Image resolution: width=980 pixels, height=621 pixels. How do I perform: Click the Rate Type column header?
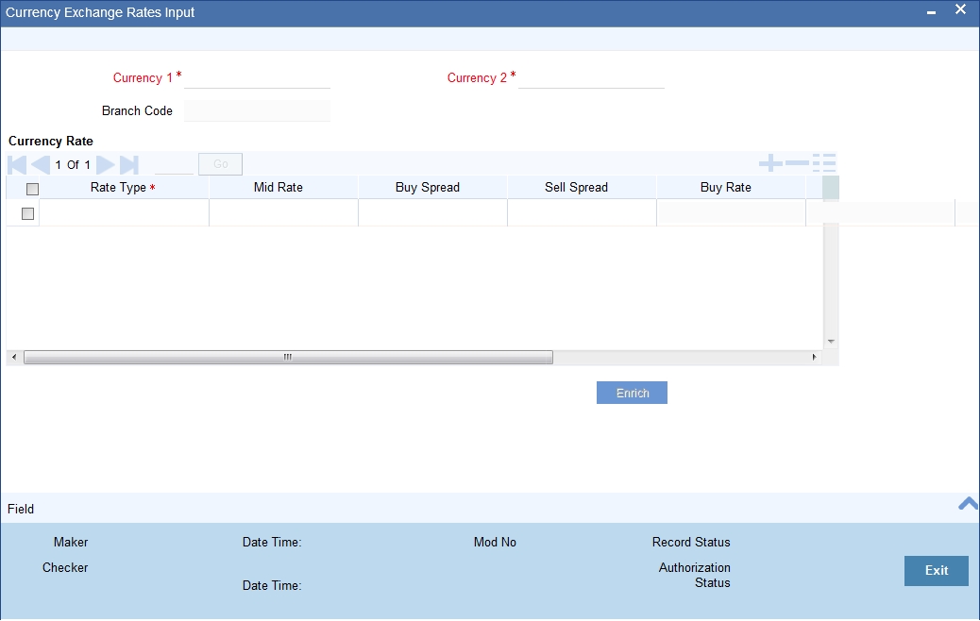click(124, 188)
